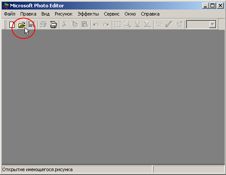
Task: Open the Файл menu
Action: [x=9, y=14]
